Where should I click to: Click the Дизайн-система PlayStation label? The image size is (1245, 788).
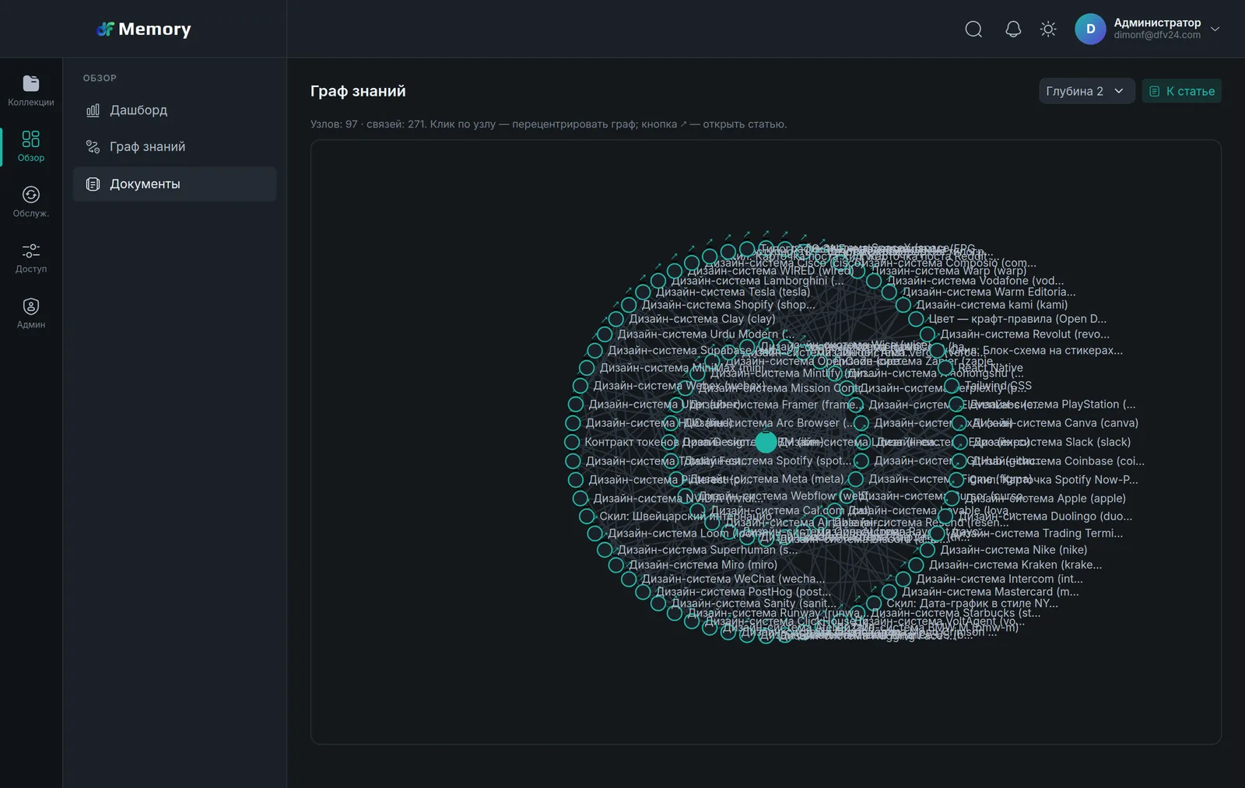(x=1053, y=405)
